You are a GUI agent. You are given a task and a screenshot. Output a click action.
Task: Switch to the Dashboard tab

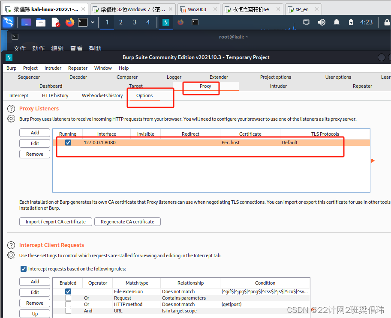coord(51,86)
